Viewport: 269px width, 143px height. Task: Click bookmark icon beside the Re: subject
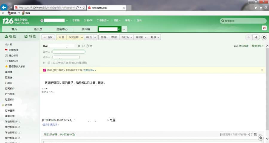click(x=79, y=46)
